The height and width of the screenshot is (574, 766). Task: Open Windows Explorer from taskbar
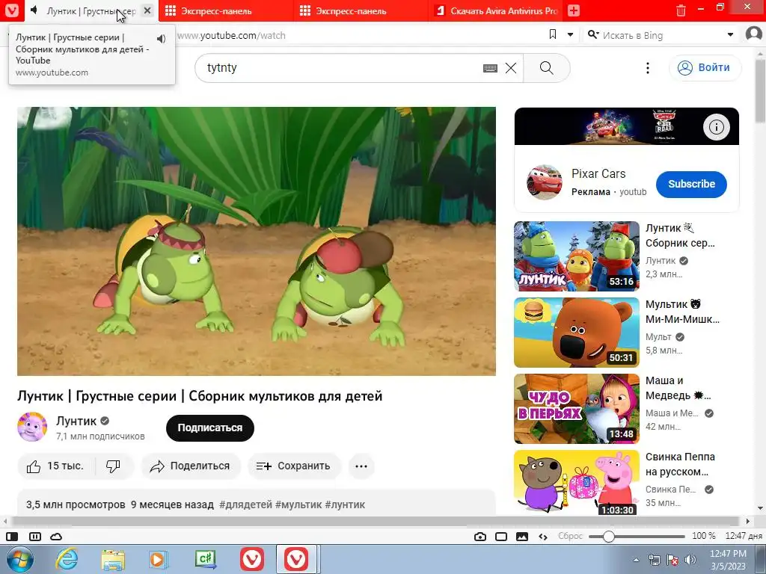[x=113, y=559]
